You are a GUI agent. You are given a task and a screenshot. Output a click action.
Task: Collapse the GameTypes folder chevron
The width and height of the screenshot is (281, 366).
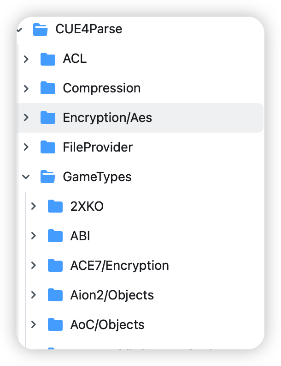coord(26,177)
